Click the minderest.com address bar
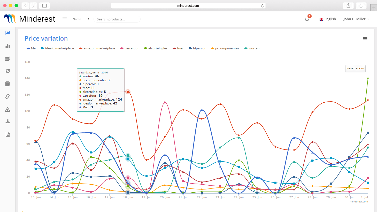Image resolution: width=377 pixels, height=212 pixels. click(188, 6)
